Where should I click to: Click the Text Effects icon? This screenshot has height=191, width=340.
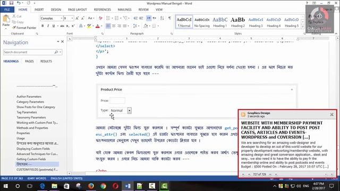click(x=81, y=26)
